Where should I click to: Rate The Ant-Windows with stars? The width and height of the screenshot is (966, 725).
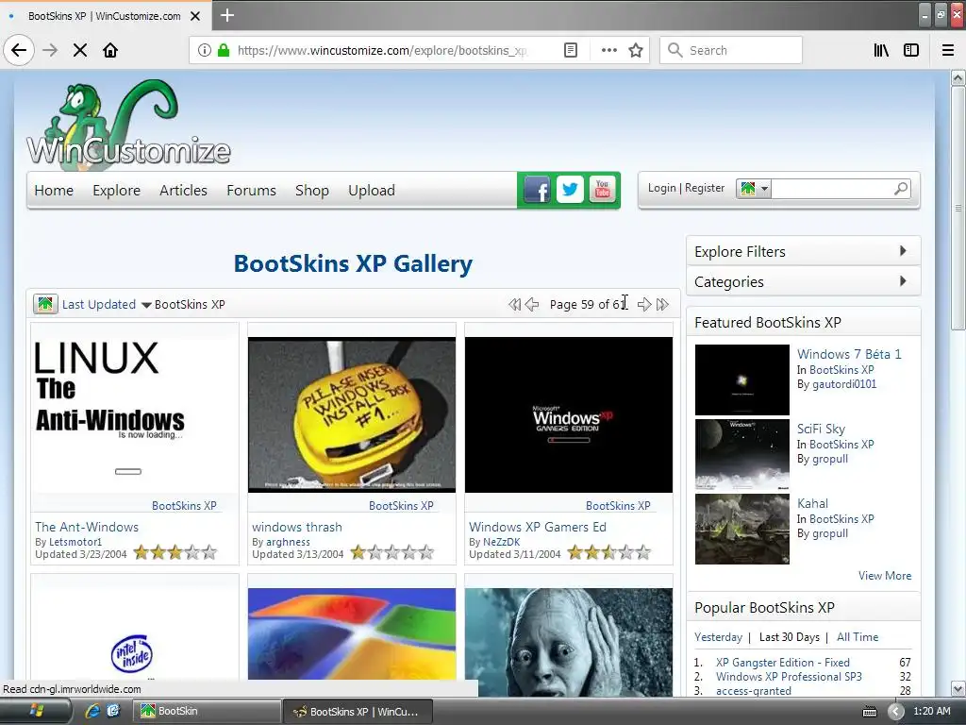click(x=175, y=552)
